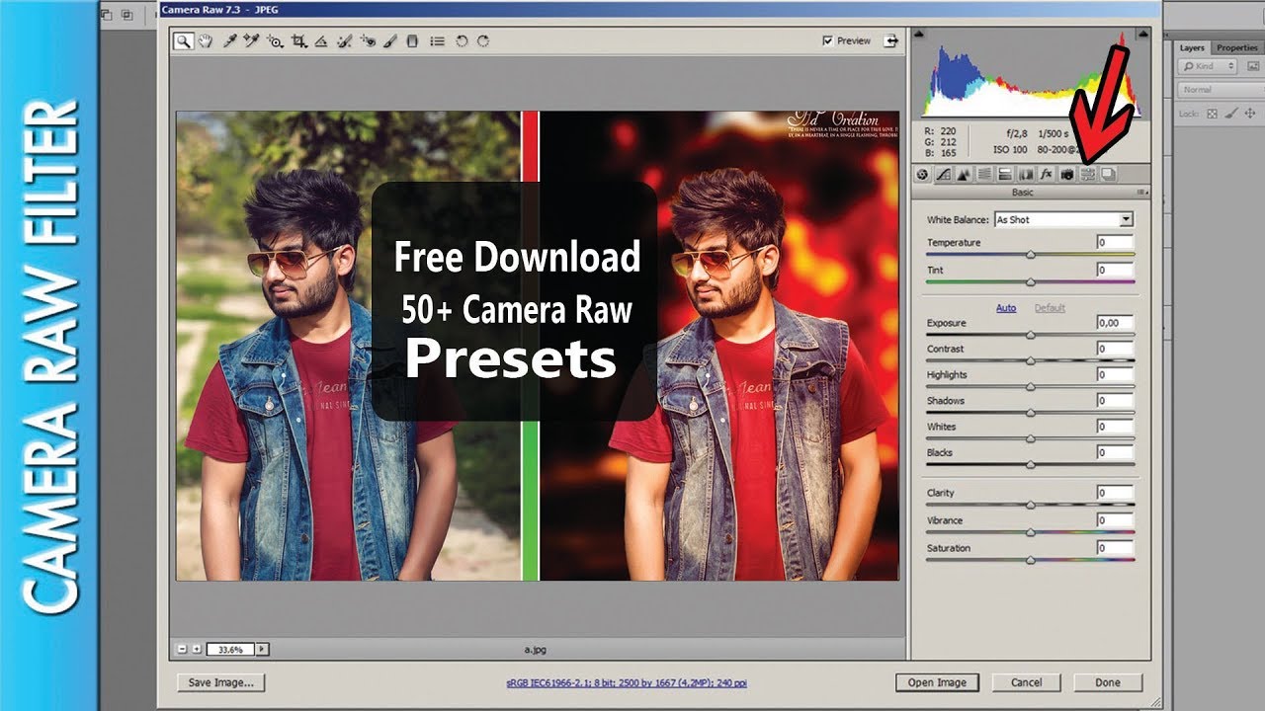
Task: Rotate image 90° clockwise
Action: pos(483,41)
